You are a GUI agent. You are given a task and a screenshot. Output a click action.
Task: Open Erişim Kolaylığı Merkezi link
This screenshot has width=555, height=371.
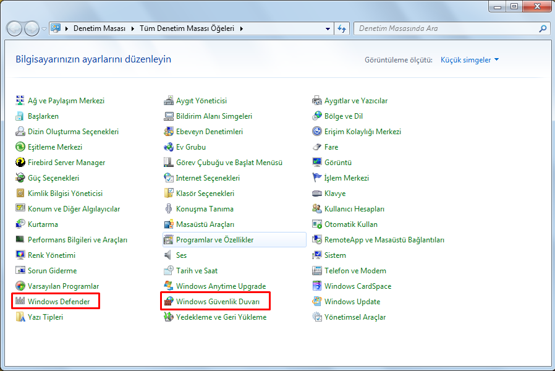[x=363, y=131]
